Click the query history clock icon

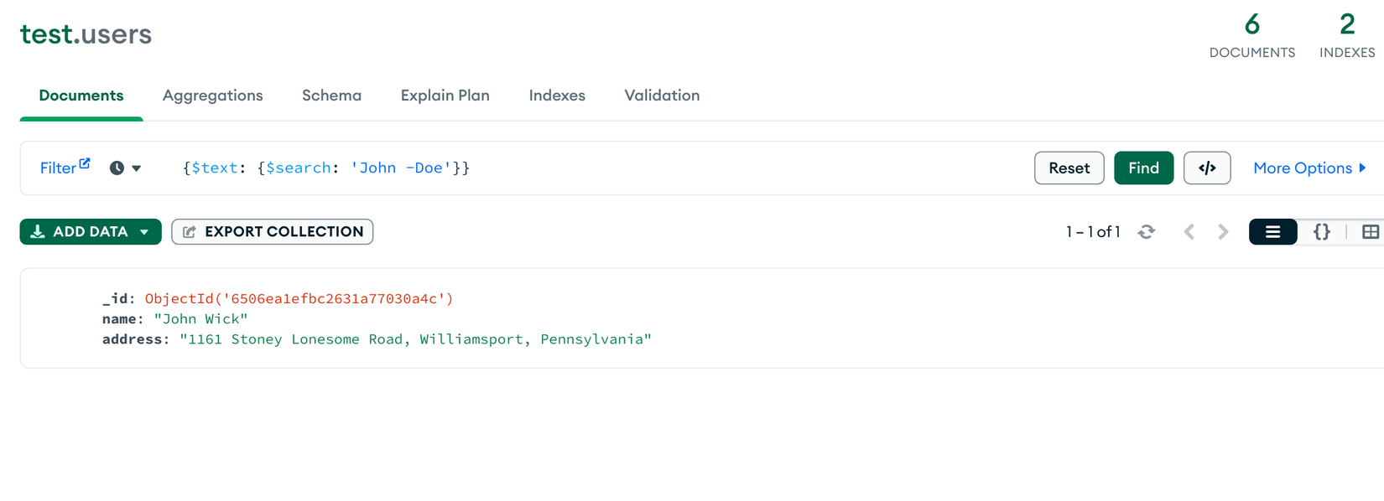[117, 168]
